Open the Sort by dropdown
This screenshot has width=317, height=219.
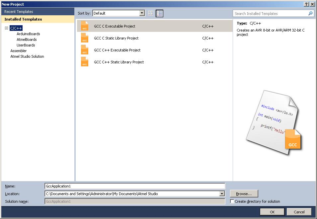click(142, 13)
